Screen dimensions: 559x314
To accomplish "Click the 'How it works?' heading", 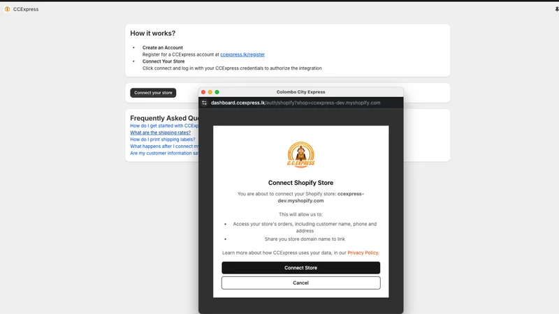I will (x=152, y=33).
